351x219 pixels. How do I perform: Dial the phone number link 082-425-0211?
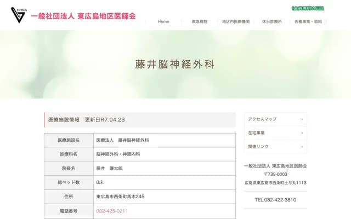[112, 211]
